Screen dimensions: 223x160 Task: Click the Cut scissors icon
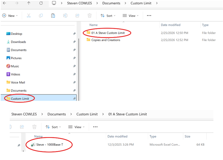(29, 16)
